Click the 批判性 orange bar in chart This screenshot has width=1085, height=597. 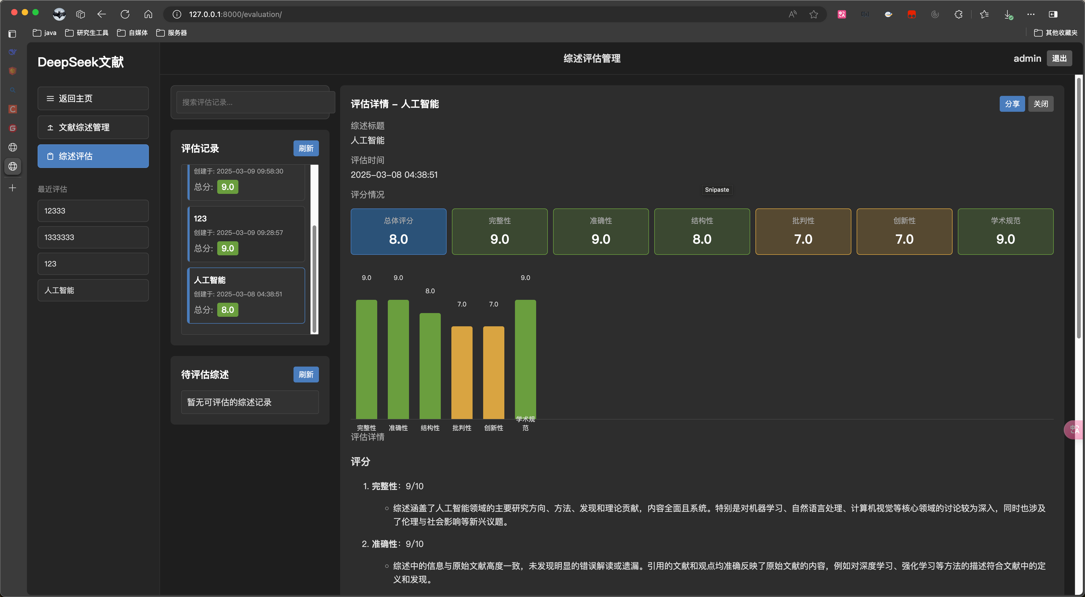tap(462, 373)
